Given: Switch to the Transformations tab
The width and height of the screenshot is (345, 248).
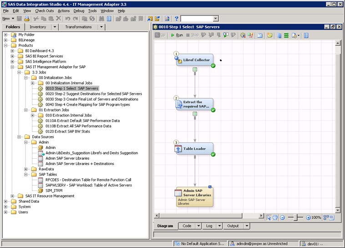Looking at the screenshot, I should 78,27.
